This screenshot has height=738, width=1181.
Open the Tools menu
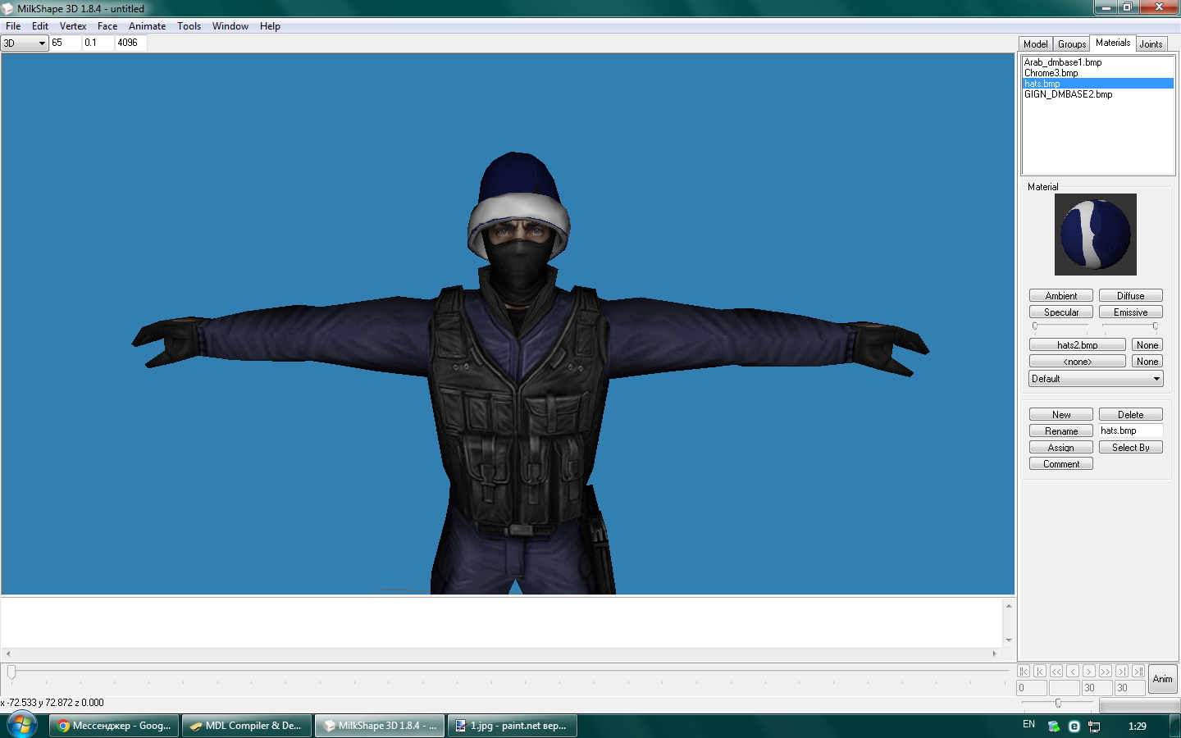coord(189,26)
